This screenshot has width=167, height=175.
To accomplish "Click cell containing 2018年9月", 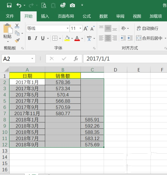I will click(x=27, y=144).
